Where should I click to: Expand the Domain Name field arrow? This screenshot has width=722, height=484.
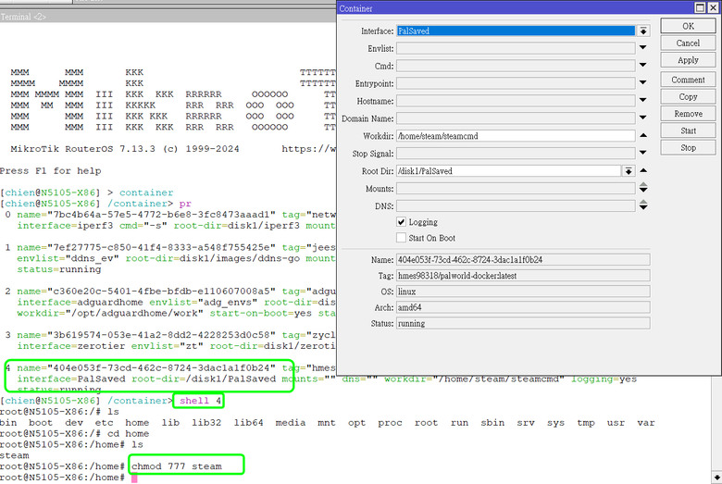643,118
